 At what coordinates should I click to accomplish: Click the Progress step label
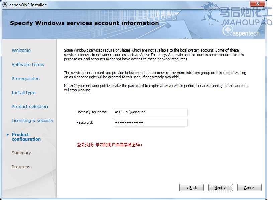point(21,167)
